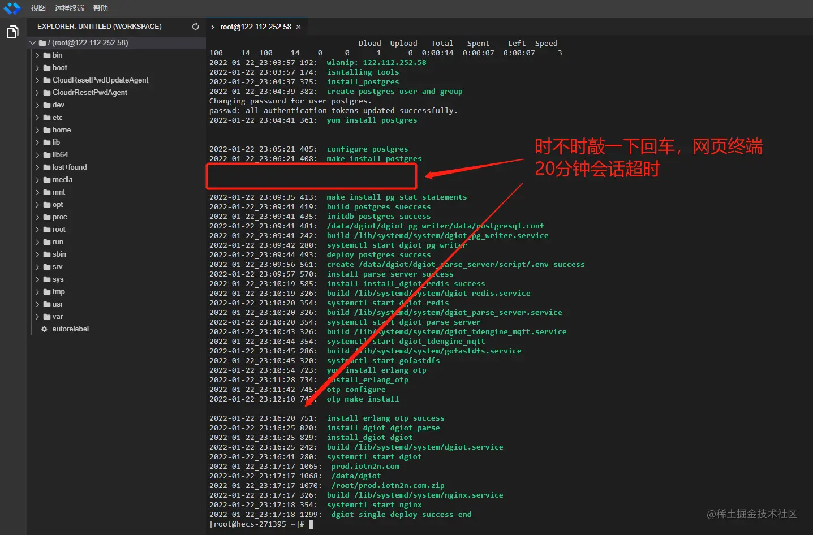The height and width of the screenshot is (535, 813).
Task: Click terminal line 'systemctl start gofastdfs'
Action: pyautogui.click(x=383, y=361)
